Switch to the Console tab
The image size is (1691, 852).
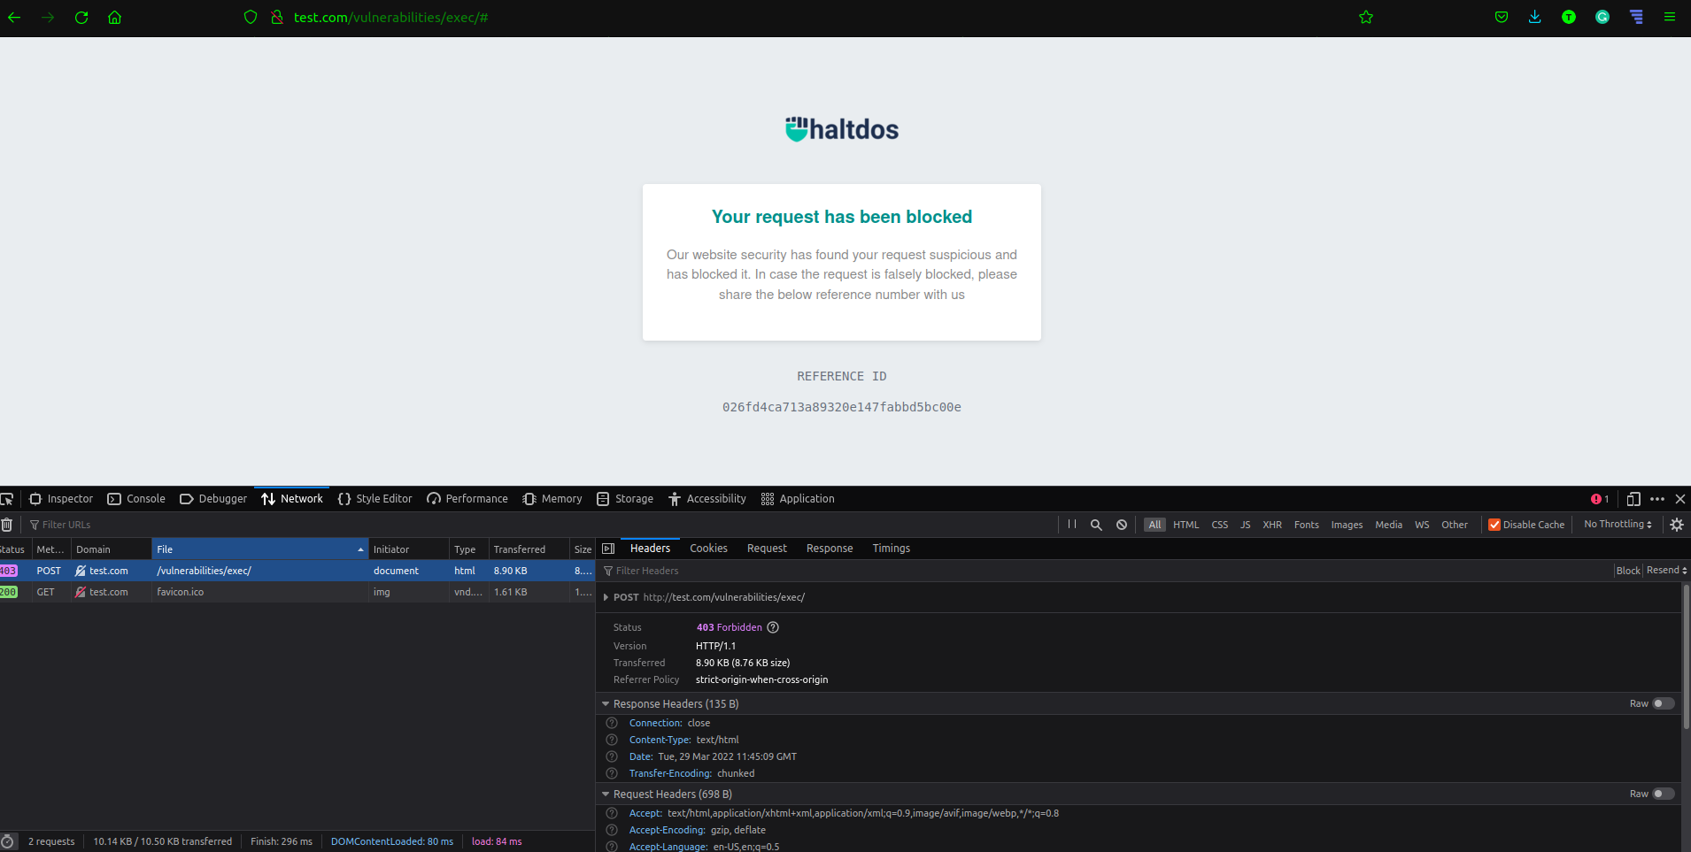[x=136, y=499]
